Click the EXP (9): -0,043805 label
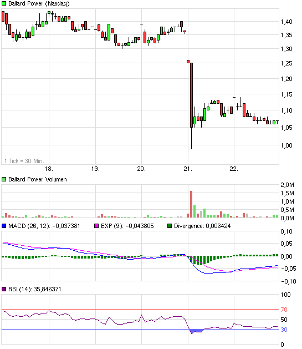 127,226
